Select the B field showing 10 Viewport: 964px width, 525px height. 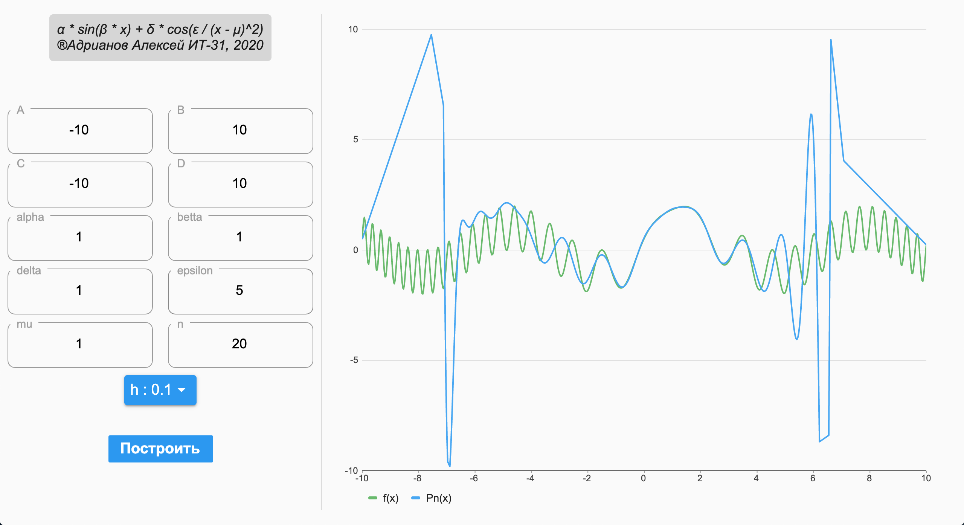point(240,130)
